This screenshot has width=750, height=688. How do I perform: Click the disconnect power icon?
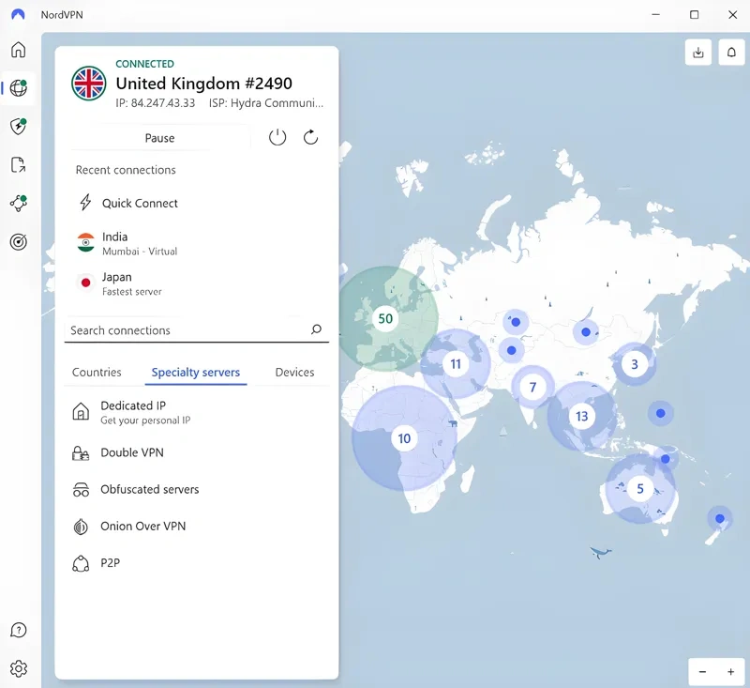pyautogui.click(x=277, y=137)
